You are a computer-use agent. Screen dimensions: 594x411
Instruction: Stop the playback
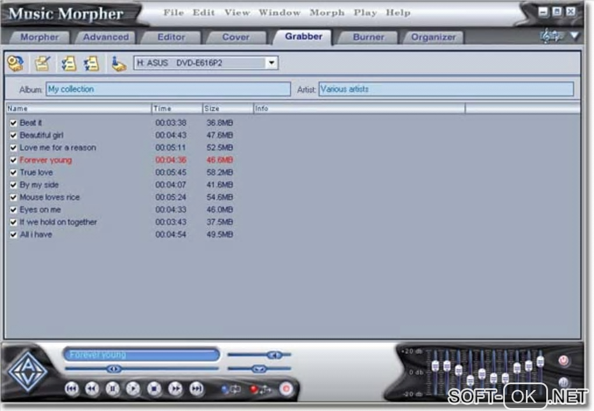(154, 389)
